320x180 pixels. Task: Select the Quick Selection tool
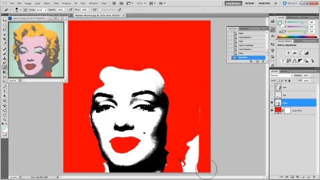4,34
